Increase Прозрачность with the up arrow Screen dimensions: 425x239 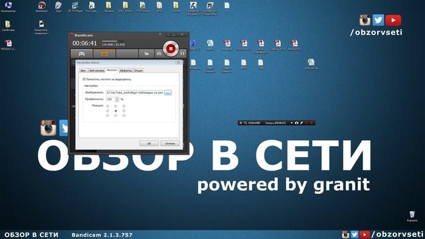pos(117,98)
